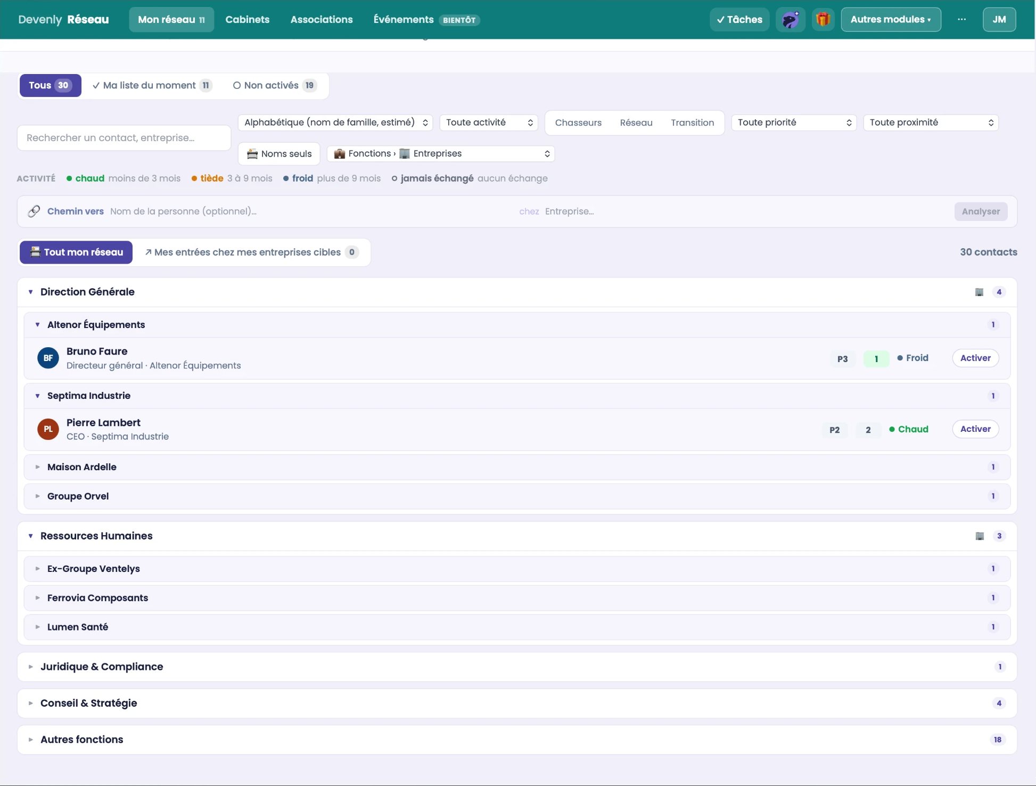Click the Analyser button
Image resolution: width=1036 pixels, height=786 pixels.
point(981,211)
